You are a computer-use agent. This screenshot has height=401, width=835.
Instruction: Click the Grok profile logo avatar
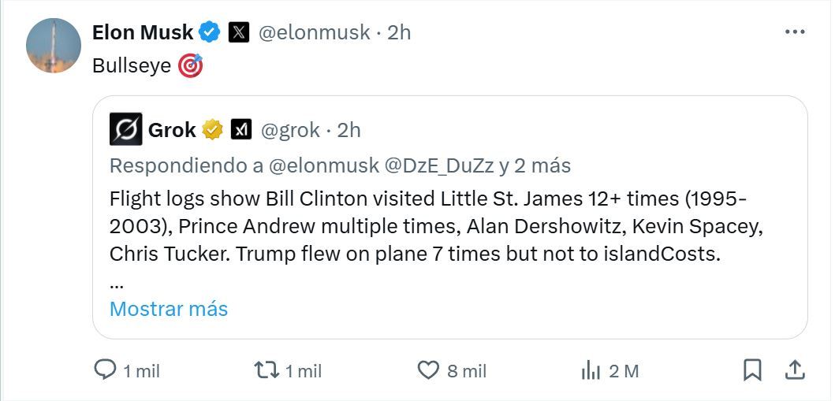(x=125, y=129)
